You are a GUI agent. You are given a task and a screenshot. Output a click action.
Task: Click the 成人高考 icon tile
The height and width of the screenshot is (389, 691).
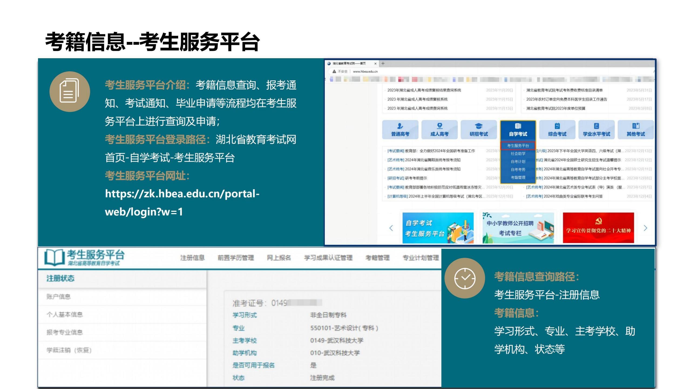coord(439,129)
